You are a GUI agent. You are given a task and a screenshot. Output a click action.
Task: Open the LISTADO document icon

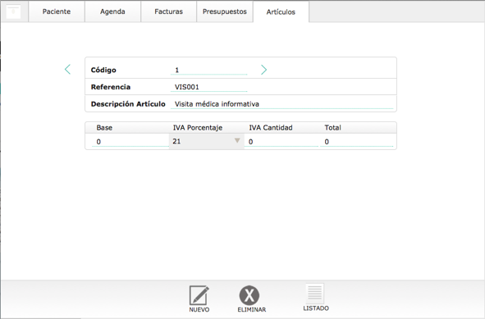315,294
